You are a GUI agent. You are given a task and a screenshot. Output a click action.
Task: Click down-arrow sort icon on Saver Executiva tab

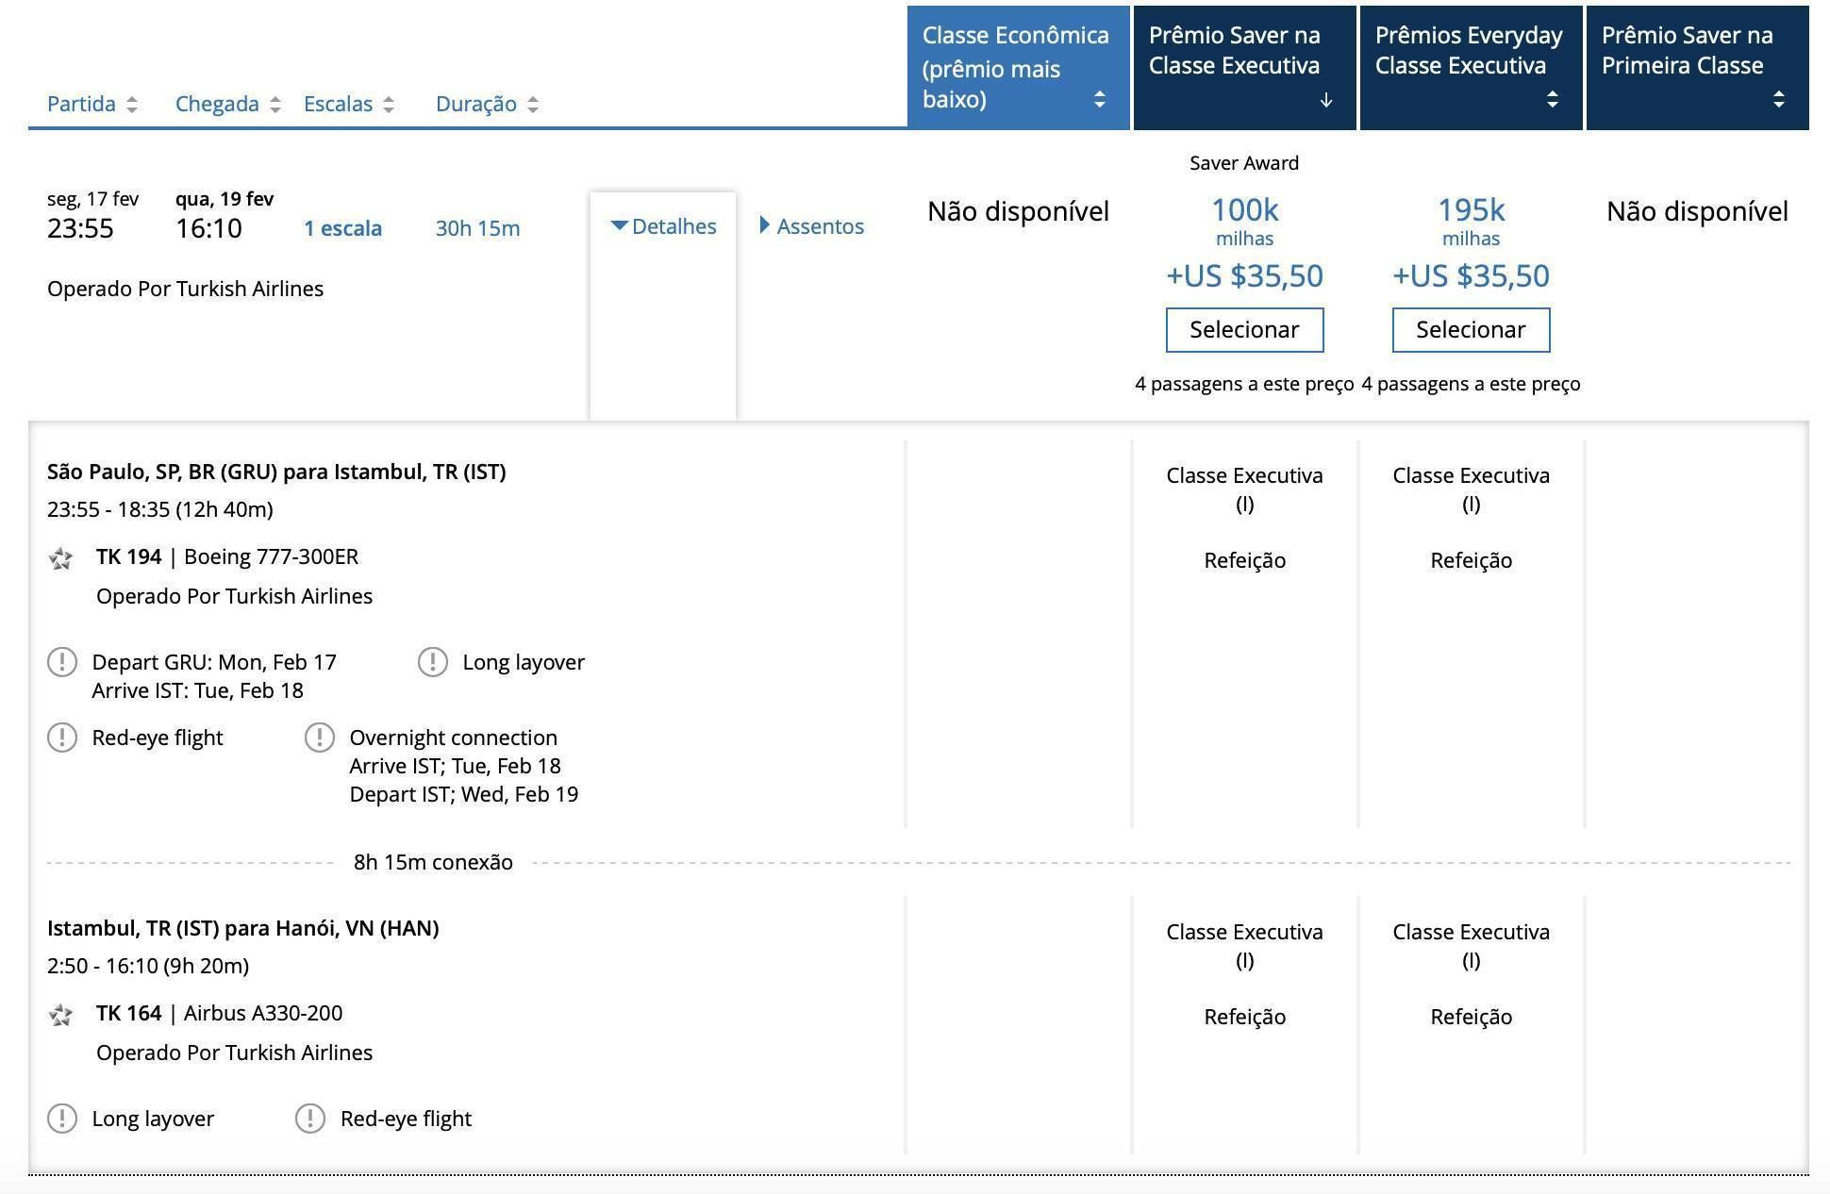click(1325, 99)
